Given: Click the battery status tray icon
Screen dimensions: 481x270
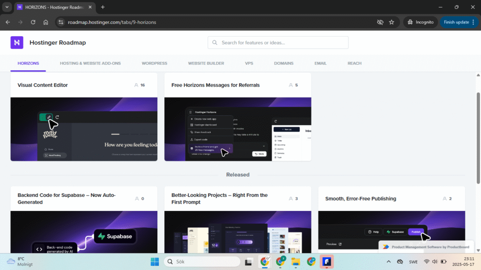Looking at the screenshot, I should (x=443, y=262).
